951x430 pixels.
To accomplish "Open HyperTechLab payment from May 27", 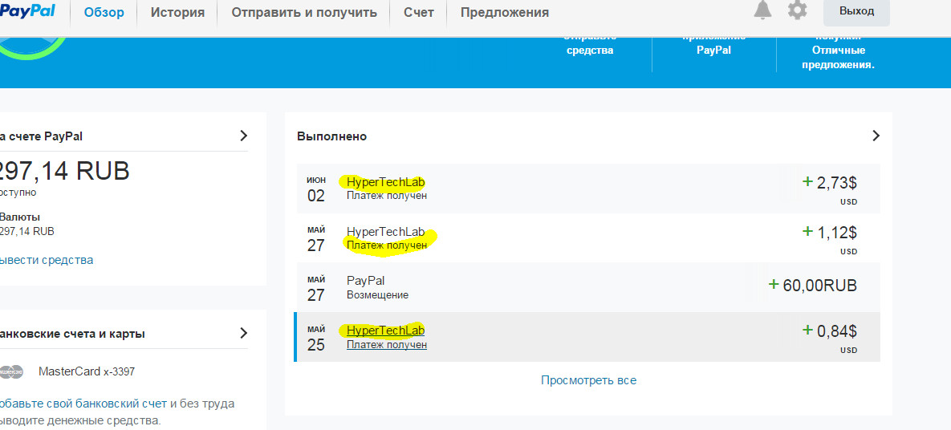I will 588,238.
